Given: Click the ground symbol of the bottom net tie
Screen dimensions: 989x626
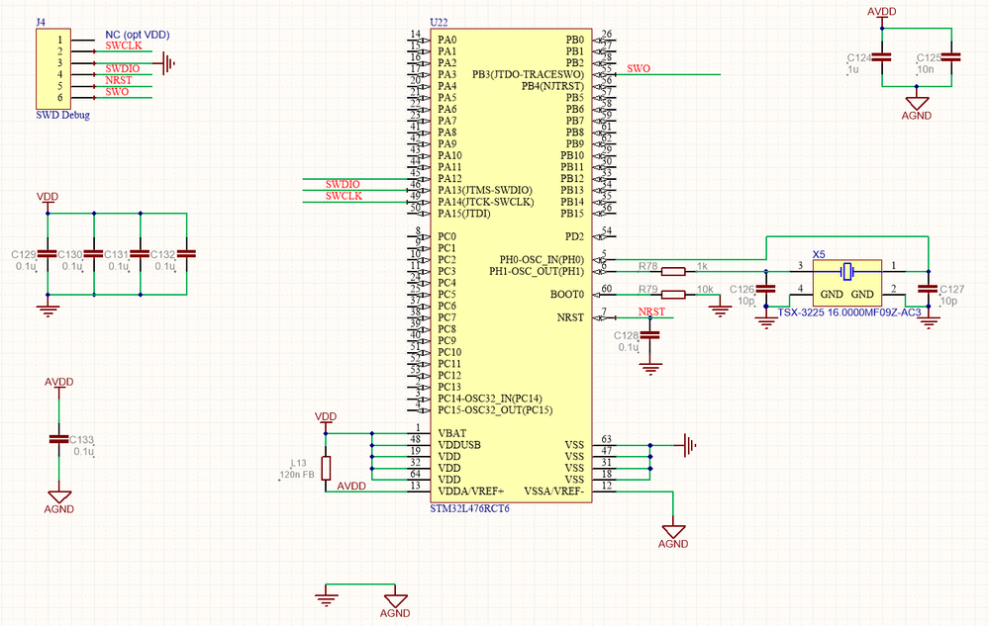Looking at the screenshot, I should tap(326, 597).
